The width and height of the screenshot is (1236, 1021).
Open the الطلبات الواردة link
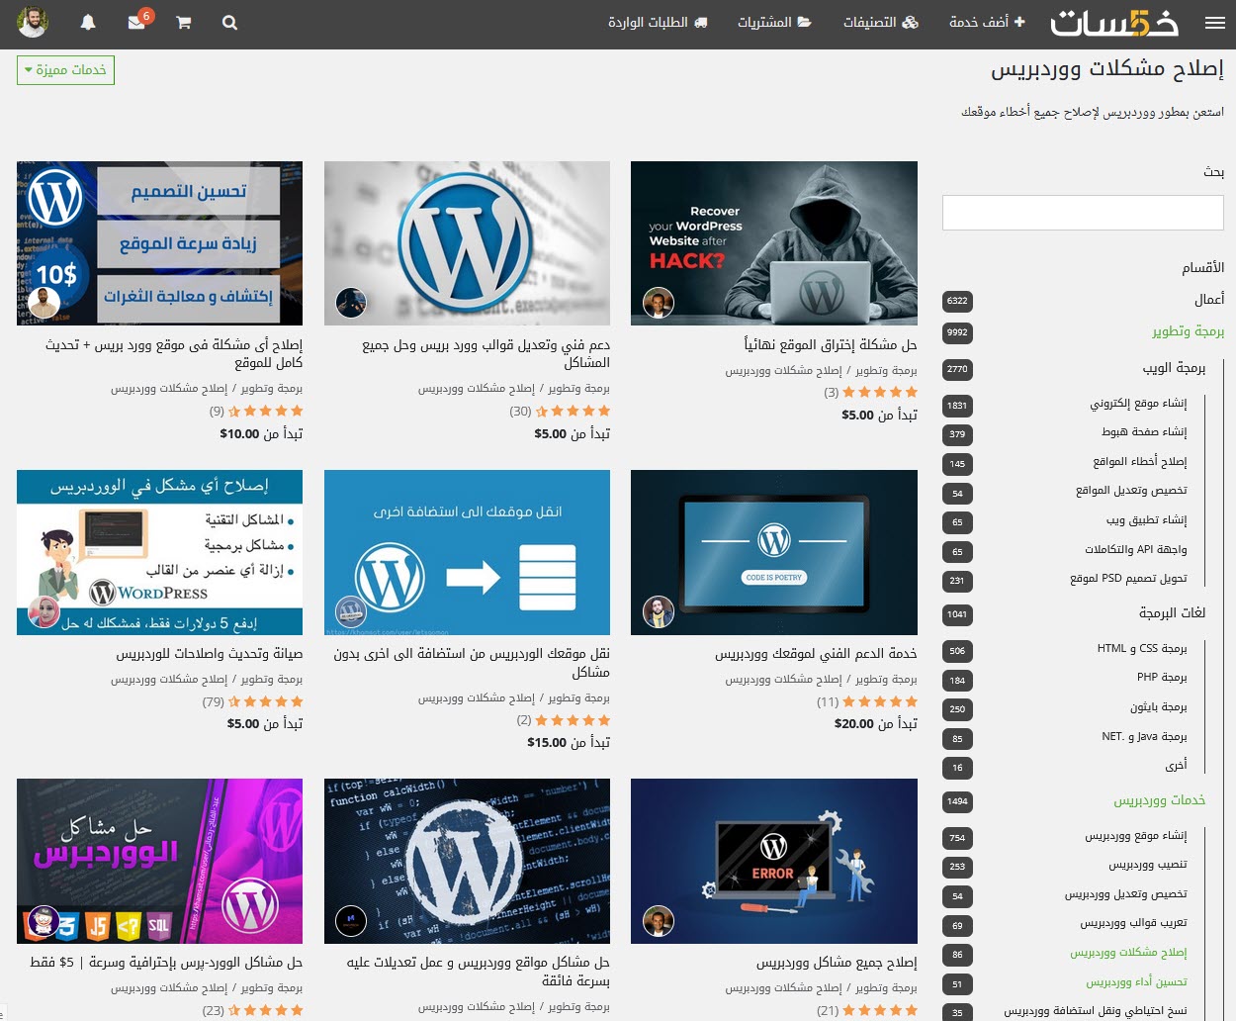[658, 23]
